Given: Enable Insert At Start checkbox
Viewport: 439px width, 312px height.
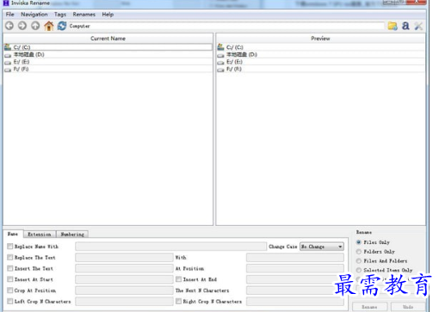Looking at the screenshot, I should coord(10,279).
